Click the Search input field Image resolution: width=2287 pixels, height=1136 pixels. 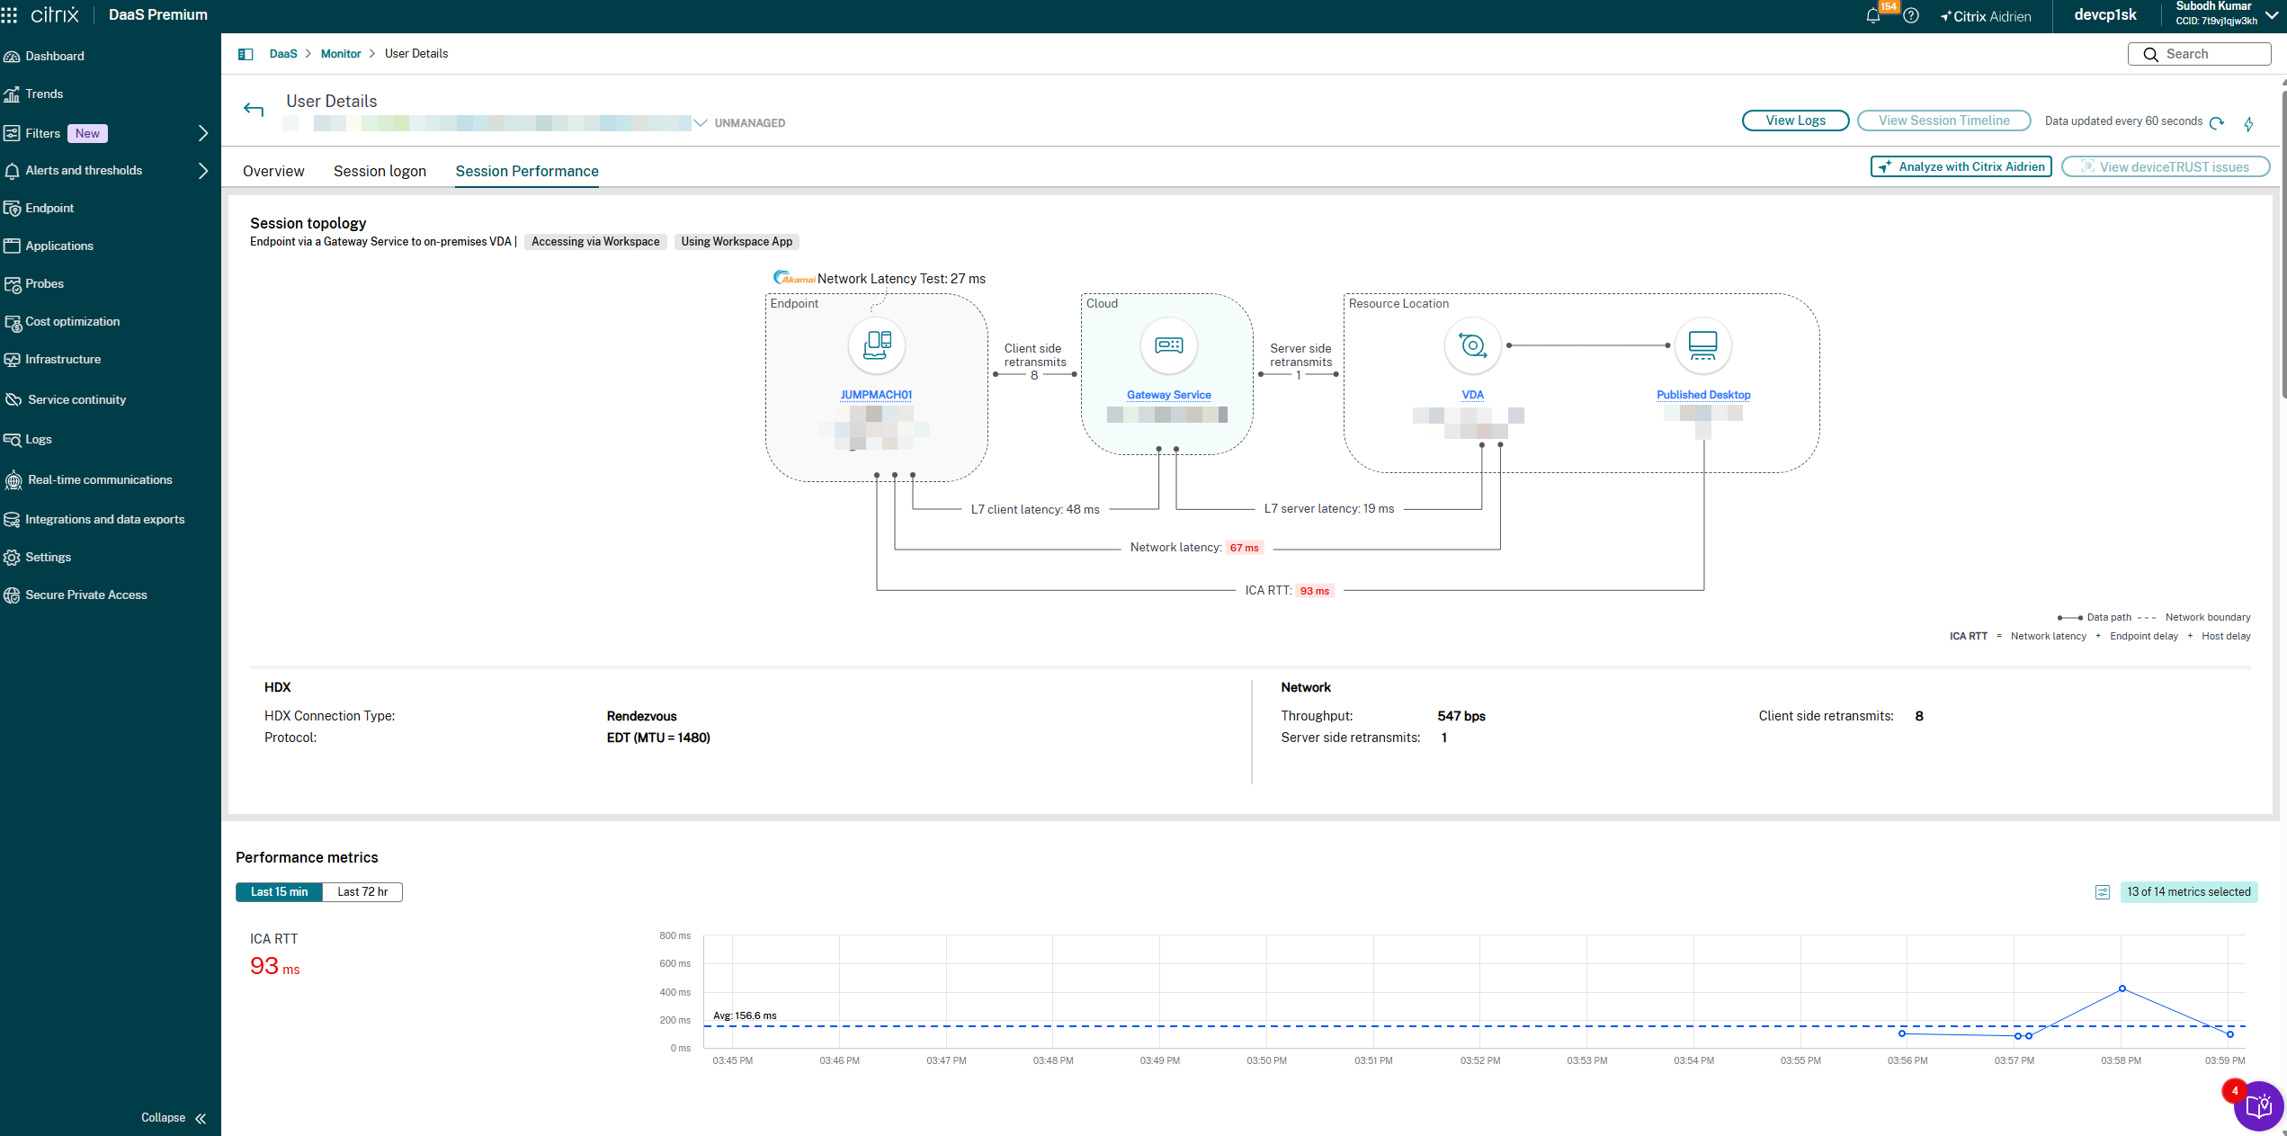(x=2199, y=54)
